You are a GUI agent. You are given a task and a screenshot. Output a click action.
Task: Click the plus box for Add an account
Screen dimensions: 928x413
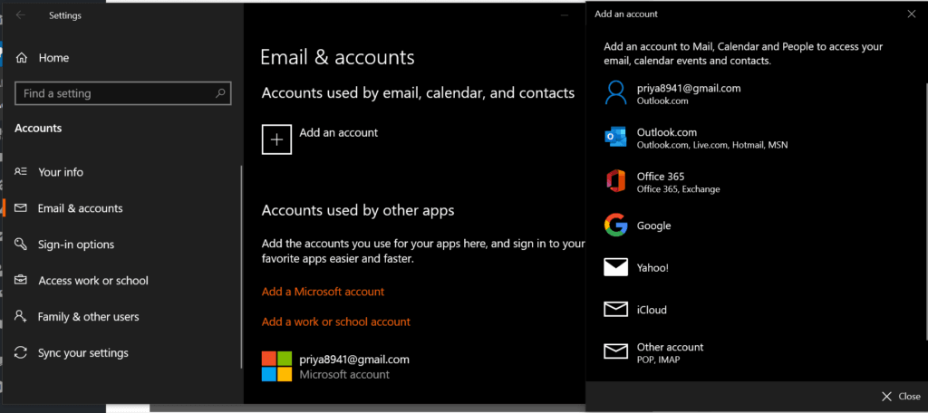click(x=276, y=139)
